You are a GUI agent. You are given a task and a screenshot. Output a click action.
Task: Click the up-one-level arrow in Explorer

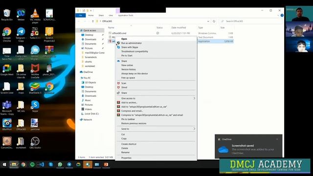[x=92, y=21]
